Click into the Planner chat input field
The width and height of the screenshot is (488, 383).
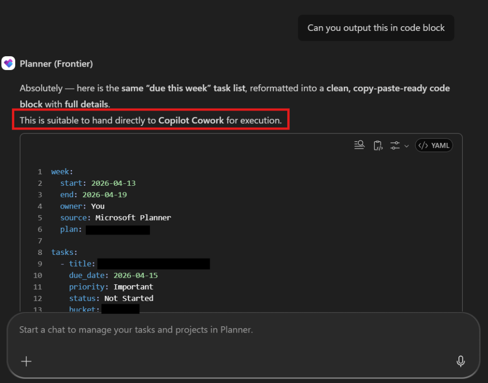pos(238,330)
